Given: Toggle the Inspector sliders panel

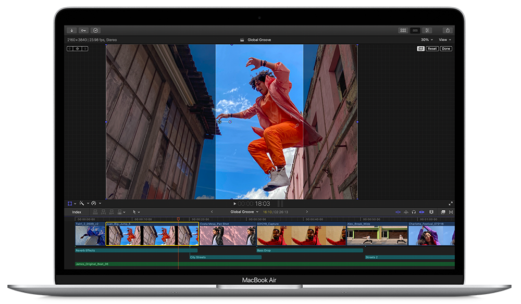Looking at the screenshot, I should coord(427,30).
